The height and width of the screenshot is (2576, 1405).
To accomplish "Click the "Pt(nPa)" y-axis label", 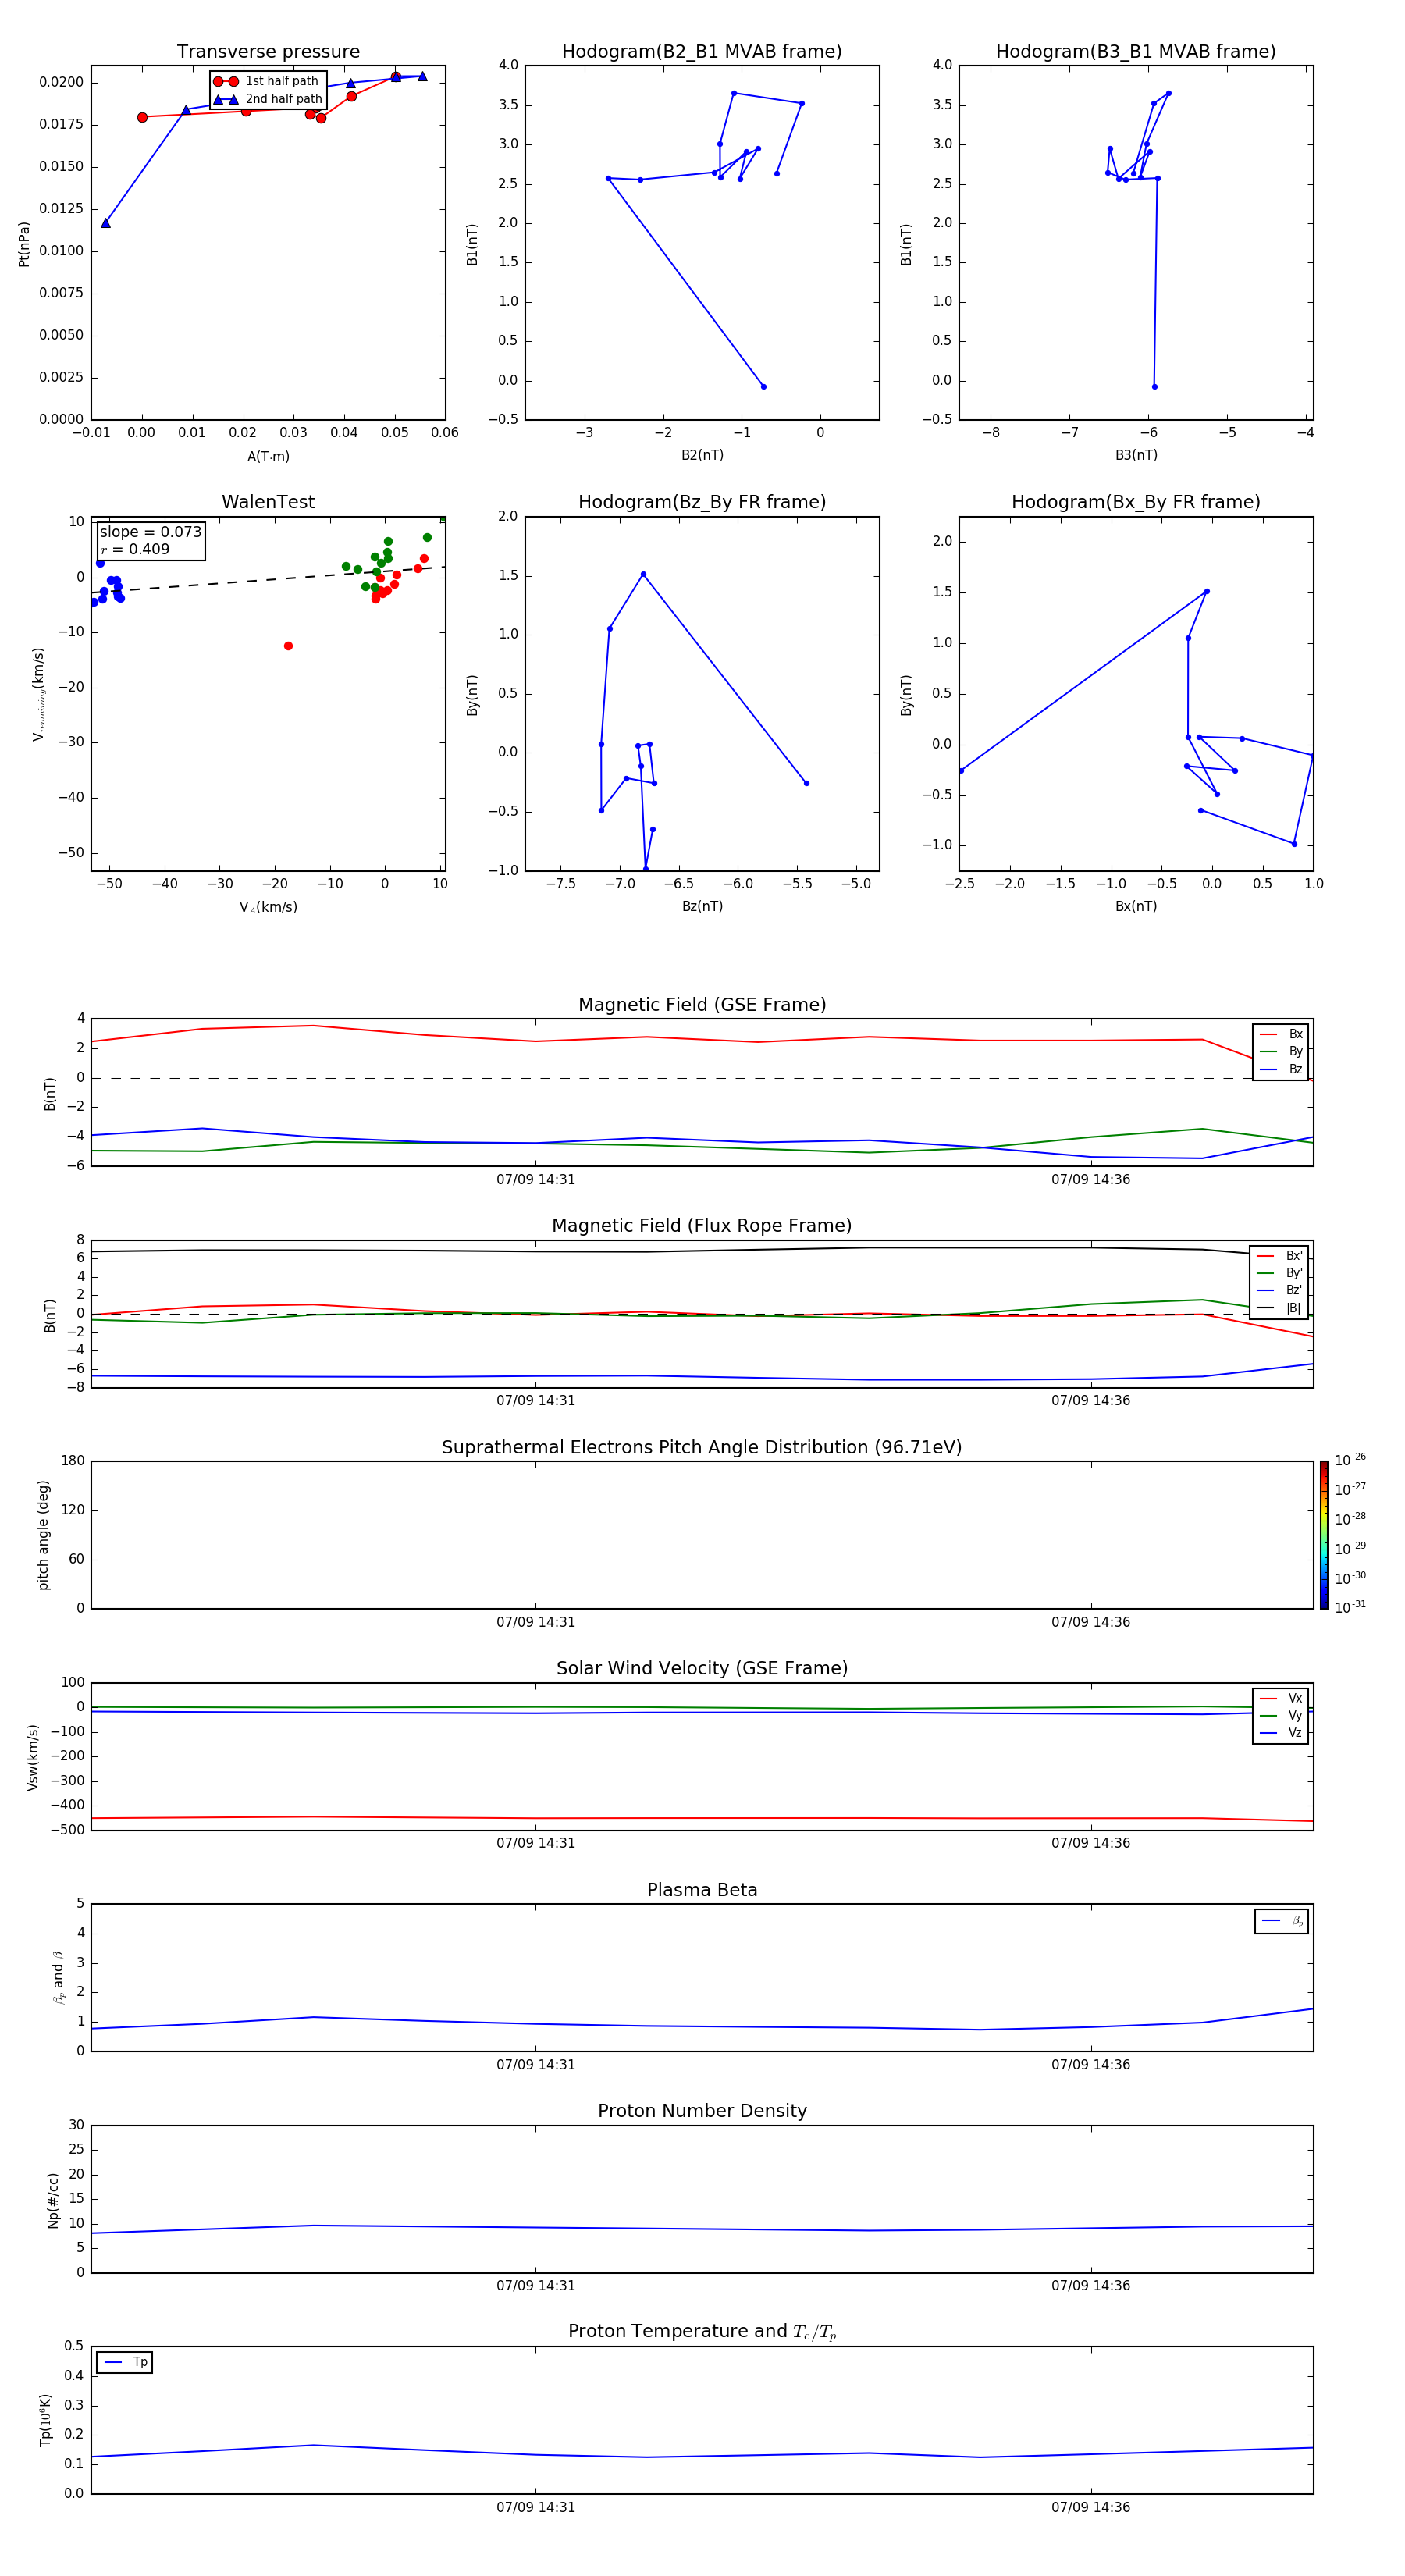I will tap(24, 244).
